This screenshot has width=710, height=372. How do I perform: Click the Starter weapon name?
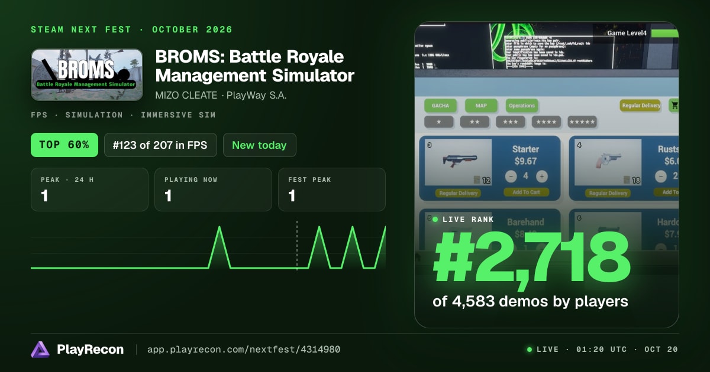525,149
